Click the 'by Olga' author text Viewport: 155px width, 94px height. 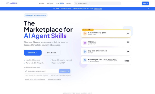90,53
